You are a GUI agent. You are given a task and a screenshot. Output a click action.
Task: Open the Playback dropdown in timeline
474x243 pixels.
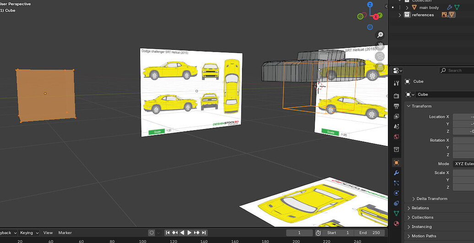(8, 233)
